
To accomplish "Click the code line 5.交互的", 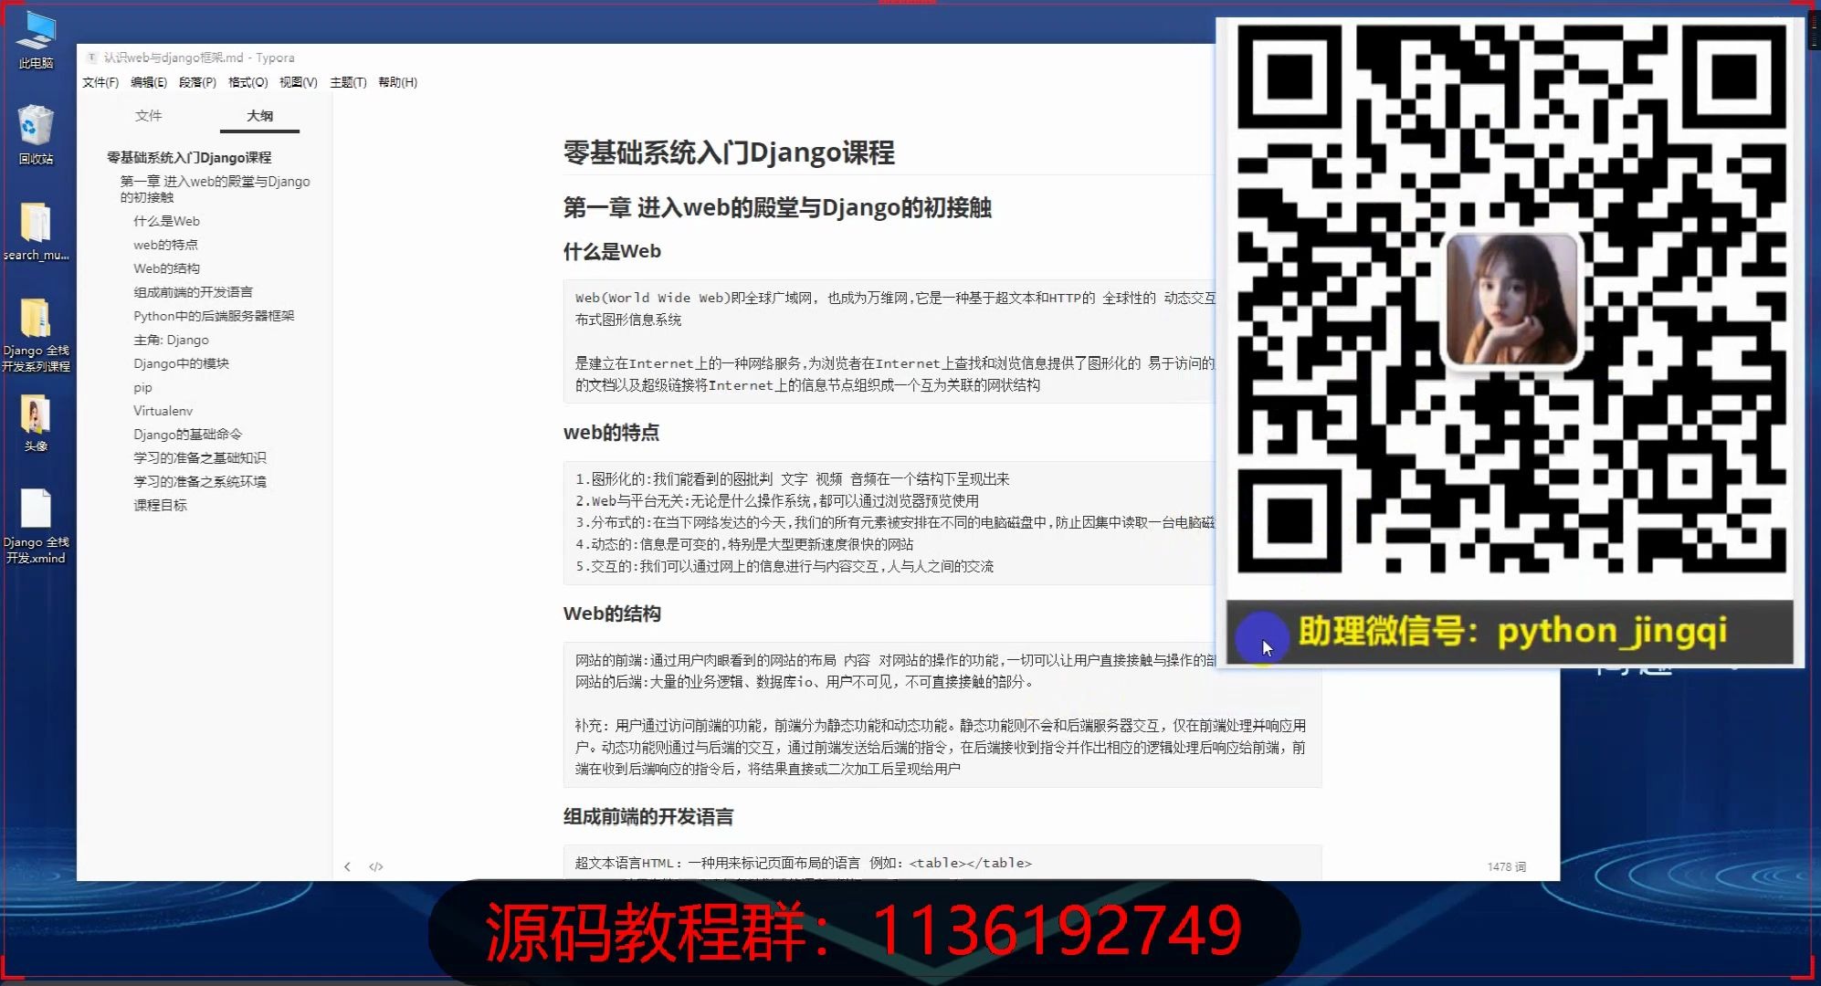I will click(x=784, y=566).
